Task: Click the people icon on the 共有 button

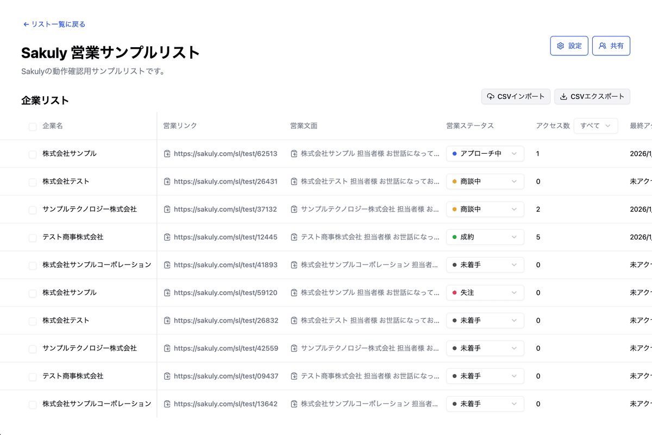Action: [603, 46]
